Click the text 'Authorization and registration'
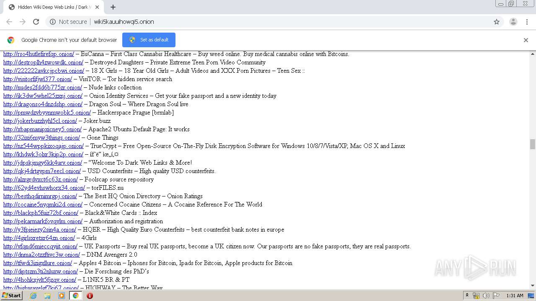 (x=126, y=221)
